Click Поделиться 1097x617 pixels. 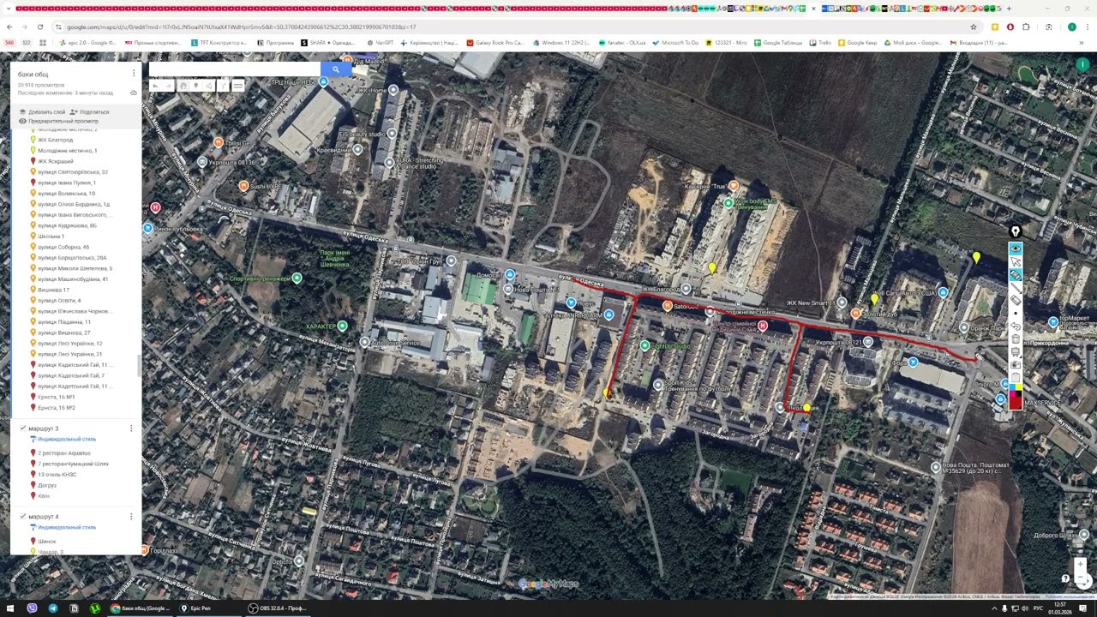click(89, 112)
